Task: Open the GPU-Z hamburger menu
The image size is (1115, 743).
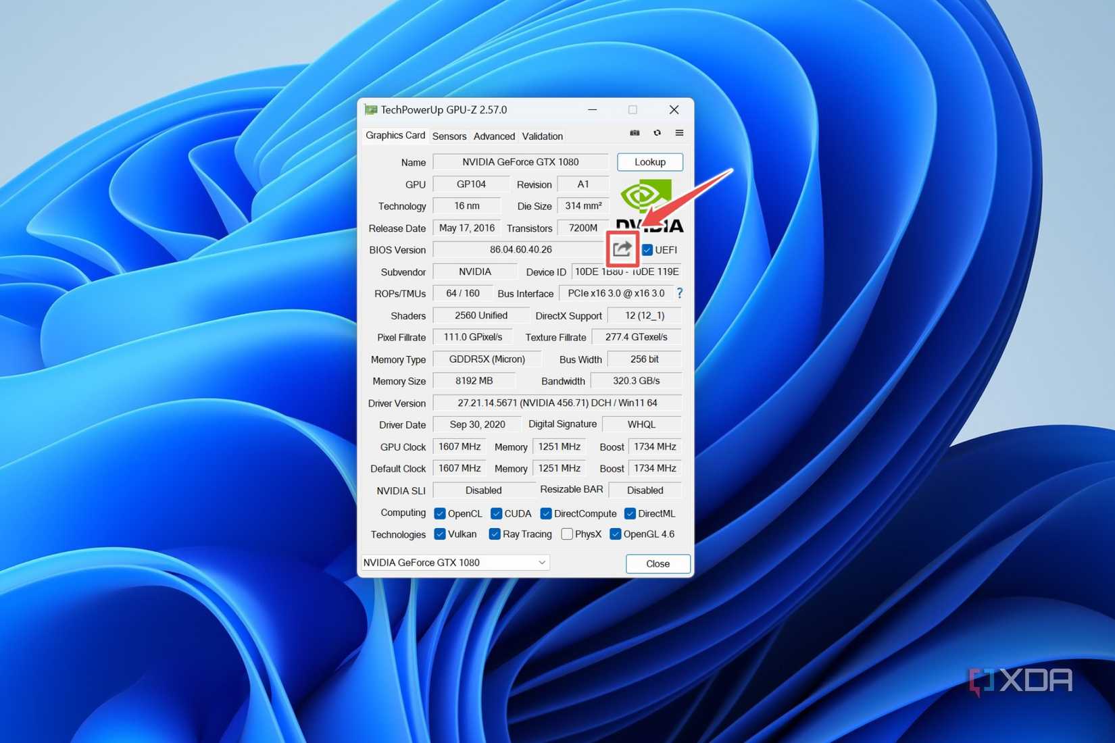Action: pyautogui.click(x=679, y=133)
